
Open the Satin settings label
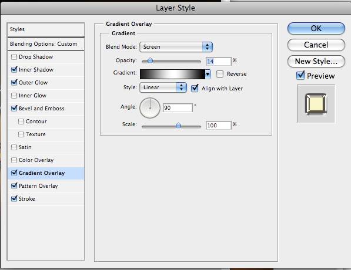25,147
